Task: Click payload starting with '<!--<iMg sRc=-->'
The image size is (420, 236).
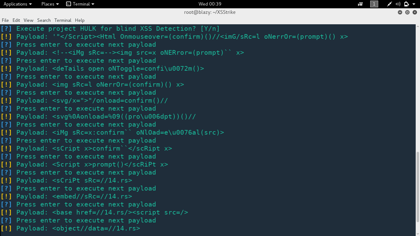Action: 148,53
